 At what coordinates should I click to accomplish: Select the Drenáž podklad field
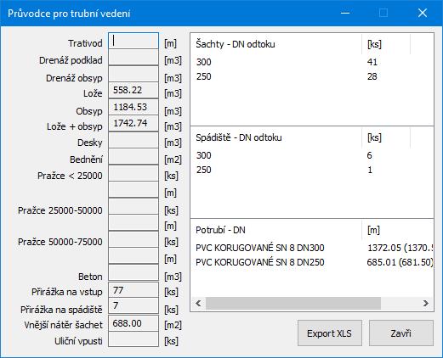point(133,58)
